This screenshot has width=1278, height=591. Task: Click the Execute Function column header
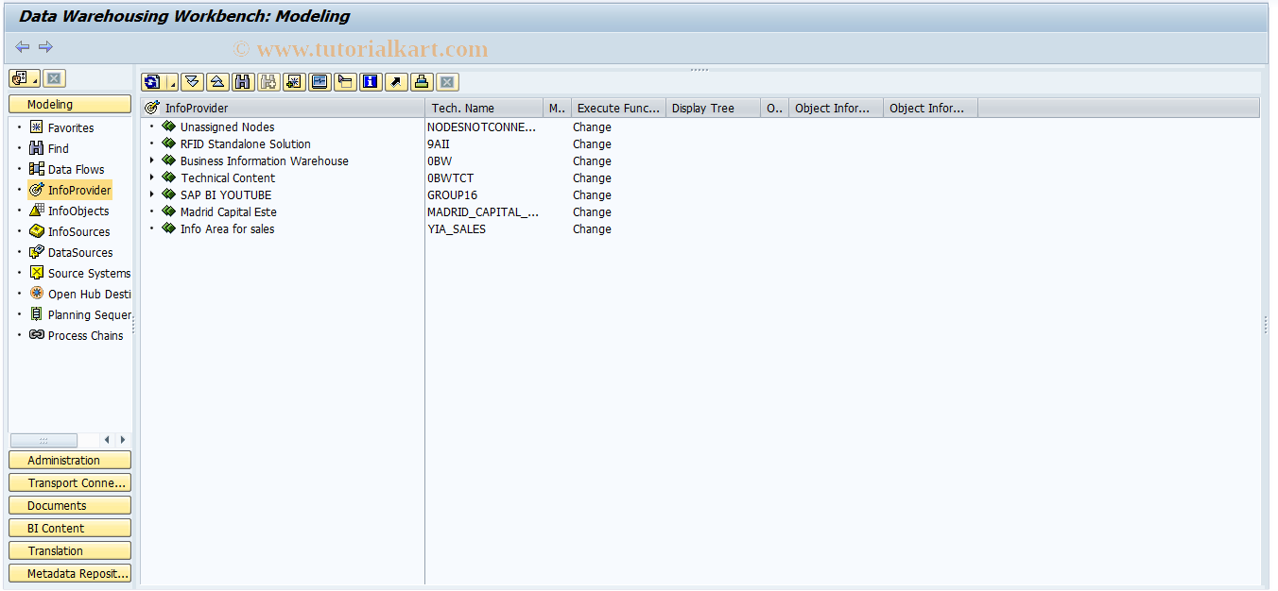618,108
